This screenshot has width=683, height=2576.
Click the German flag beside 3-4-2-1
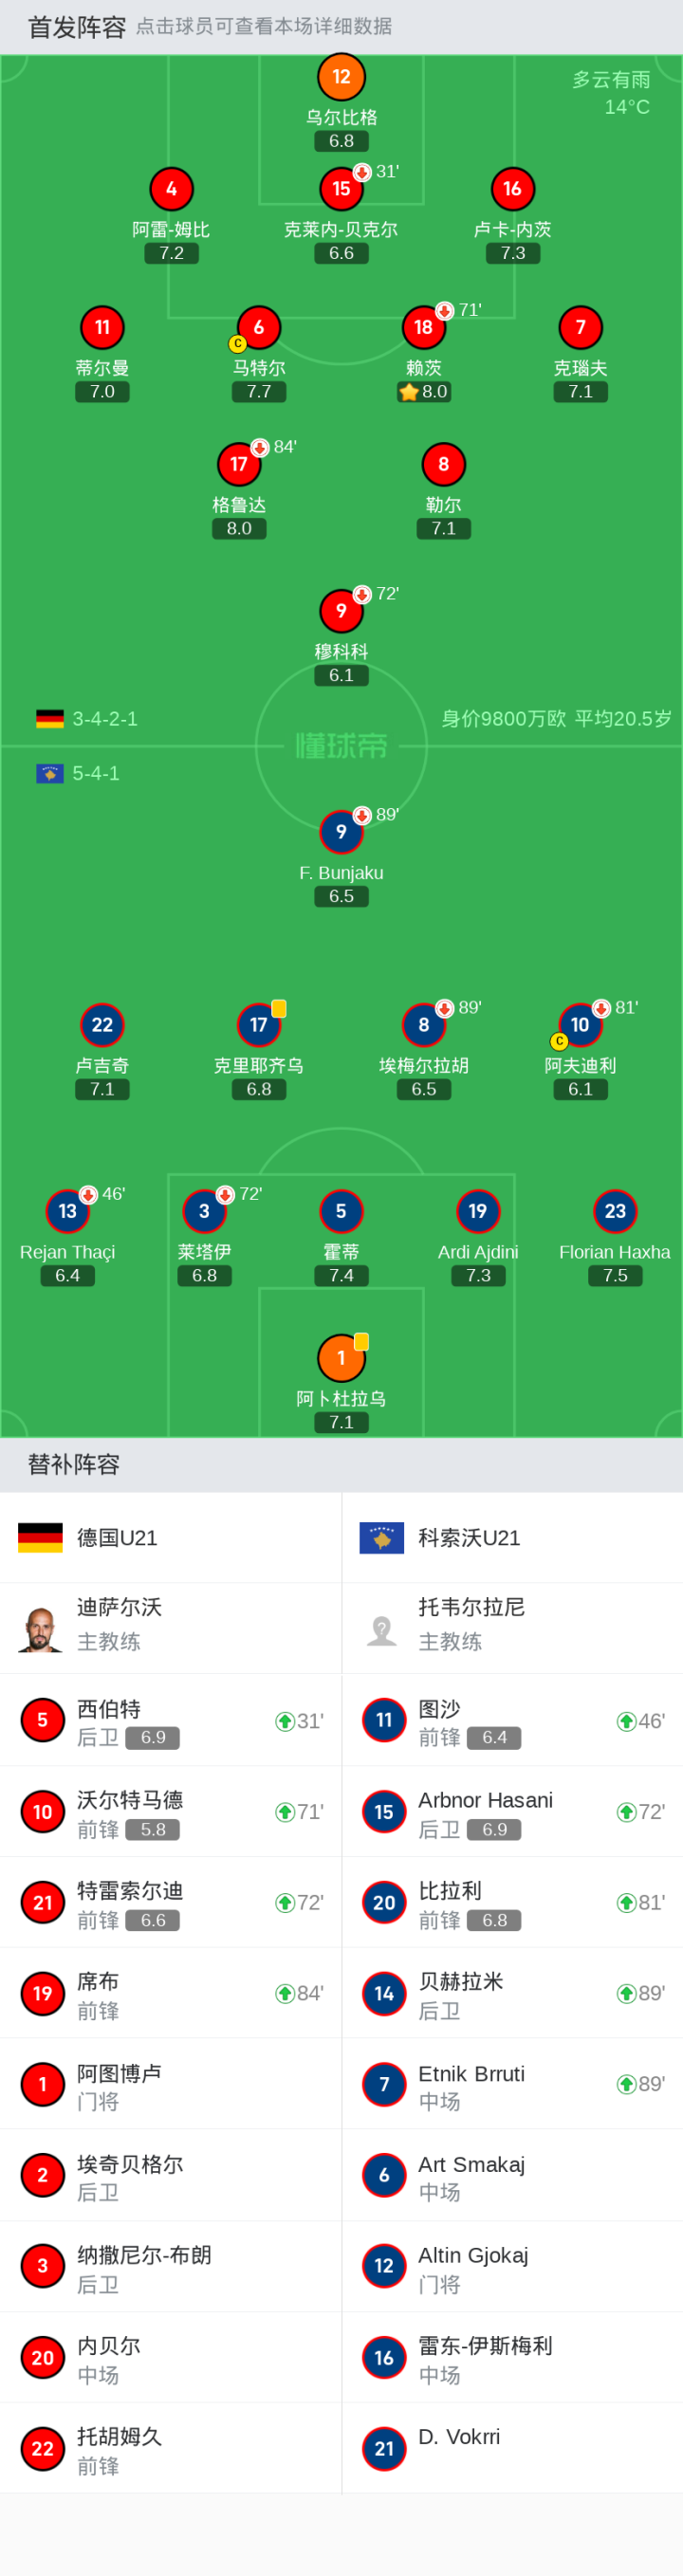click(x=50, y=719)
